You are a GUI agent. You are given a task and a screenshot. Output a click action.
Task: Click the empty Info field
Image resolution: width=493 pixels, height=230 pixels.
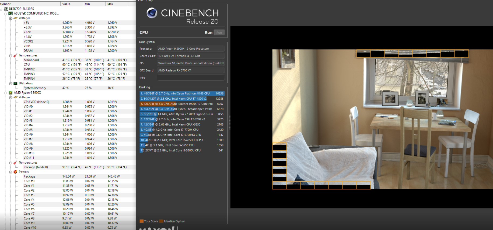(x=191, y=78)
